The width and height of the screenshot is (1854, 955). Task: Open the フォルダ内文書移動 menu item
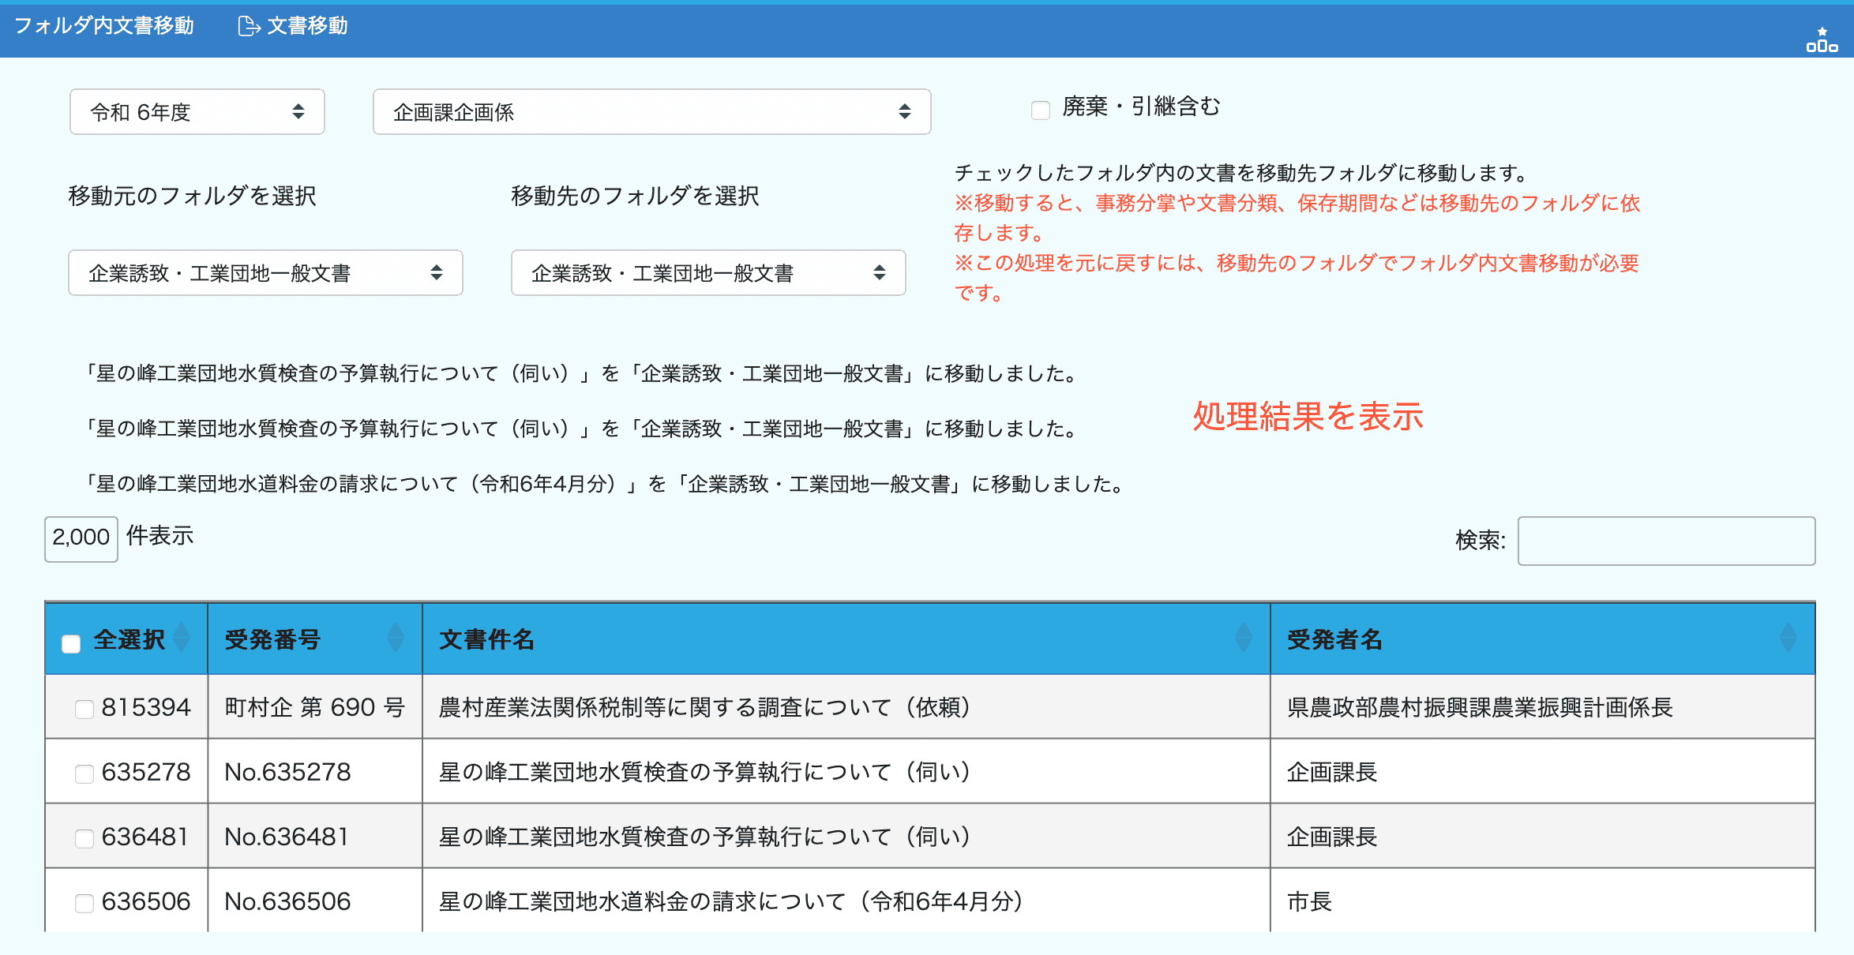104,26
